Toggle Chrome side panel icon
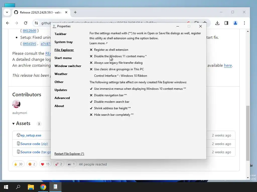Viewport: 257px width, 192px height. [x=226, y=23]
